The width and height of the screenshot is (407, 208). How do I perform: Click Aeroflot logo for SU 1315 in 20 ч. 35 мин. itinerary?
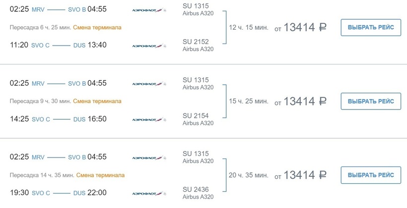click(149, 157)
